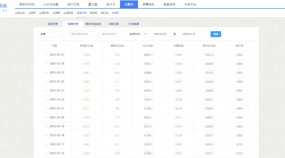This screenshot has width=285, height=158.
Task: Expand the 2025-03-27 row
Action: (46, 55)
